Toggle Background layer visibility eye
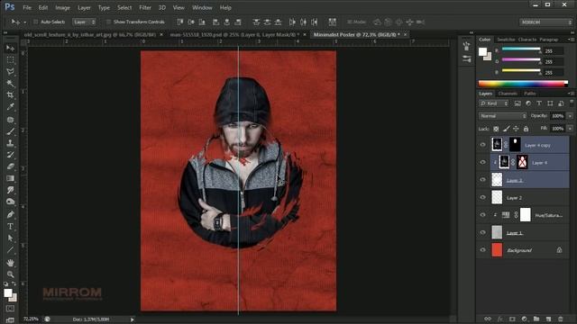The width and height of the screenshot is (577, 324). 483,250
